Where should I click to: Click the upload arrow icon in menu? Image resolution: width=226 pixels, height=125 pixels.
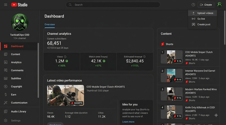(193, 13)
